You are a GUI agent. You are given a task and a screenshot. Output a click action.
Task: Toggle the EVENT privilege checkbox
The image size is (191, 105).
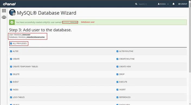pos(11,82)
